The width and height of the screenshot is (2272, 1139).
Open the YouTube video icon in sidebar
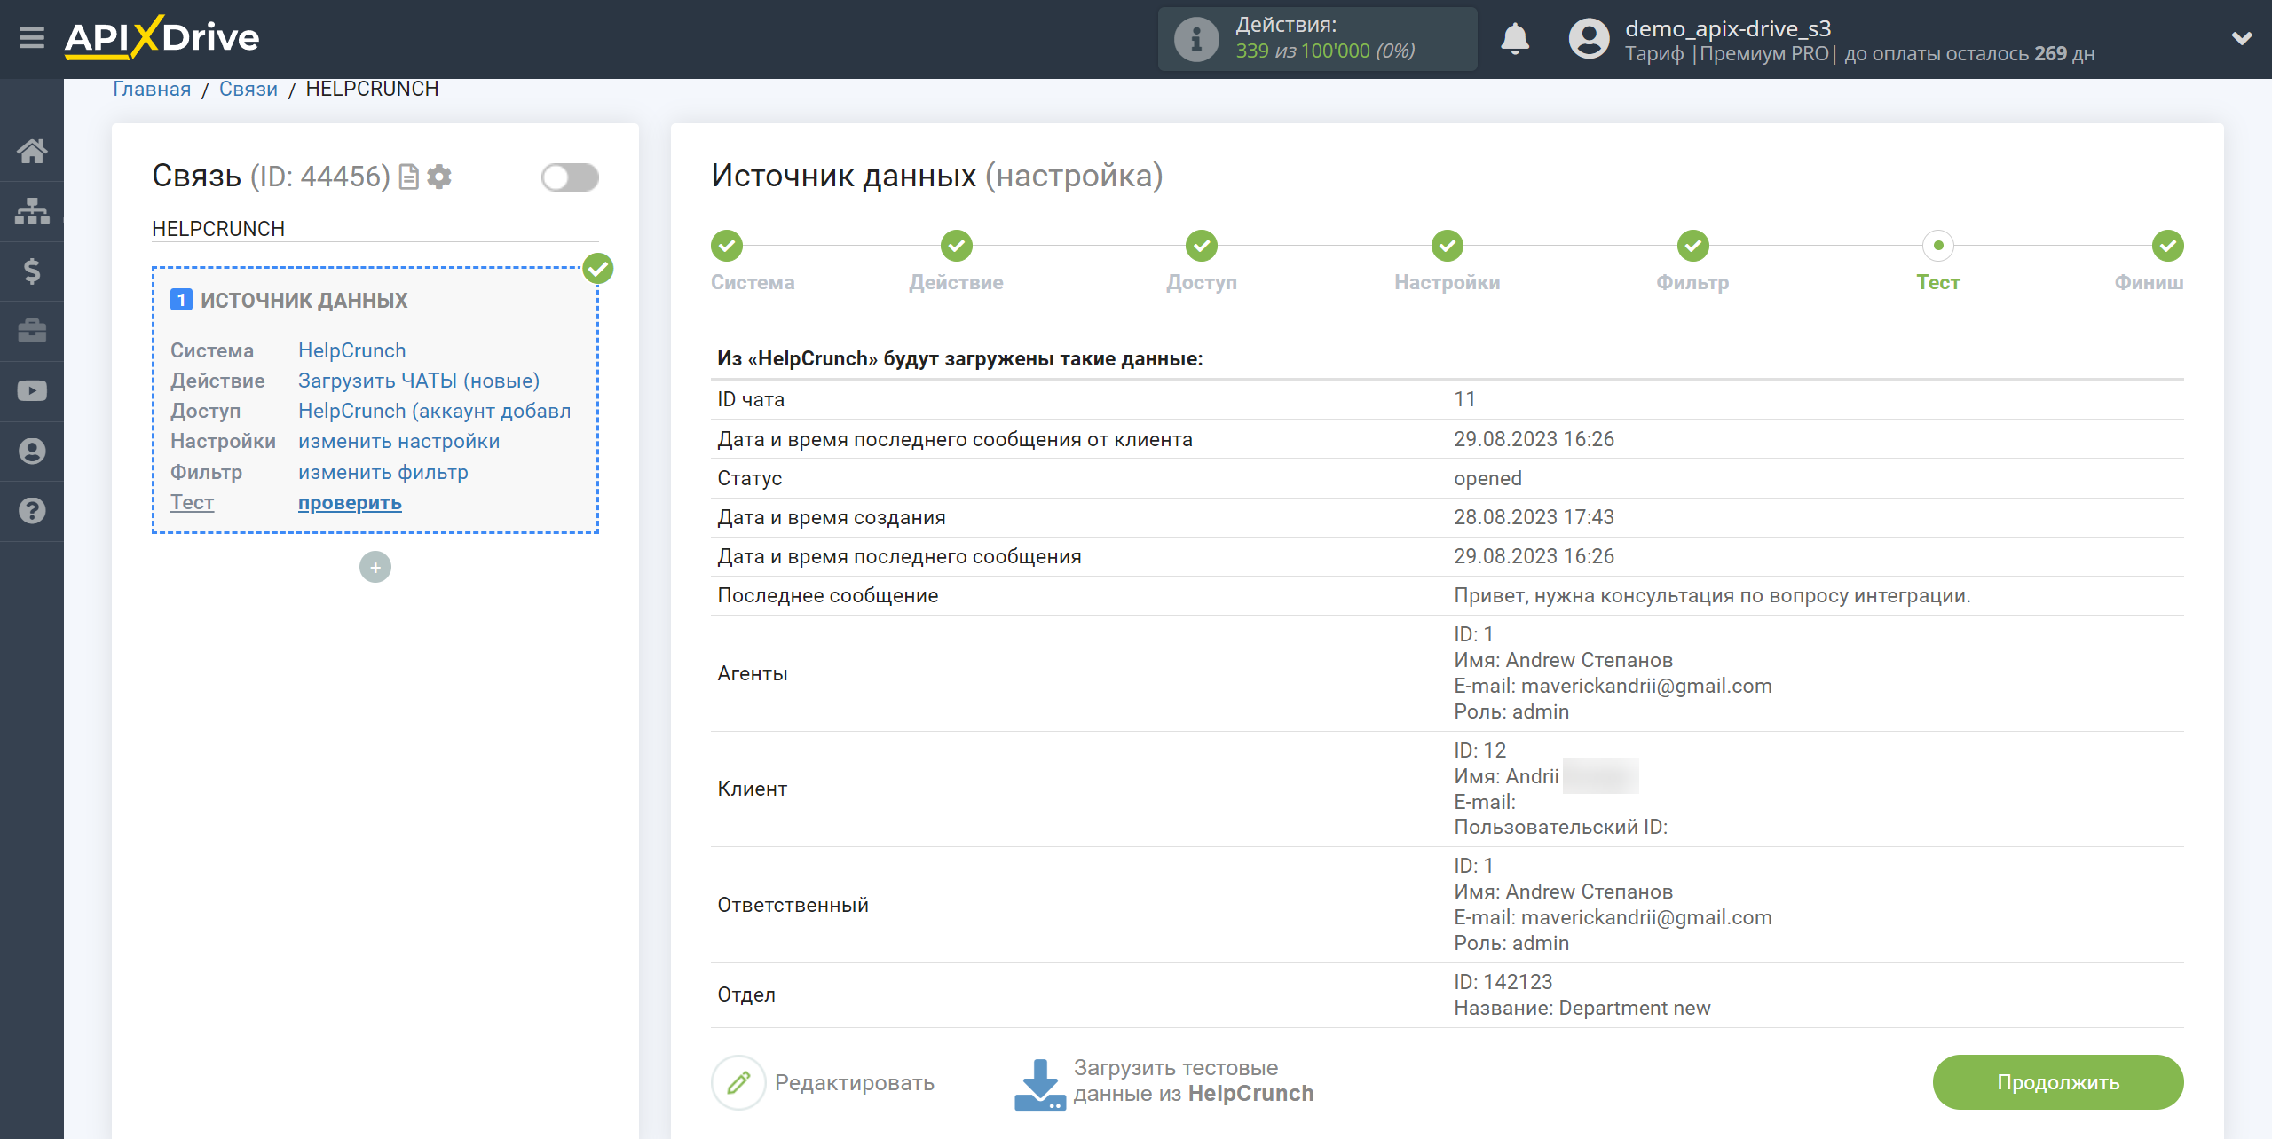[x=32, y=391]
